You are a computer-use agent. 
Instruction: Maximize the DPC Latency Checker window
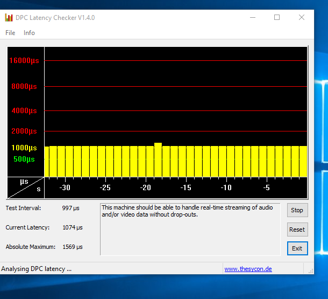point(277,17)
